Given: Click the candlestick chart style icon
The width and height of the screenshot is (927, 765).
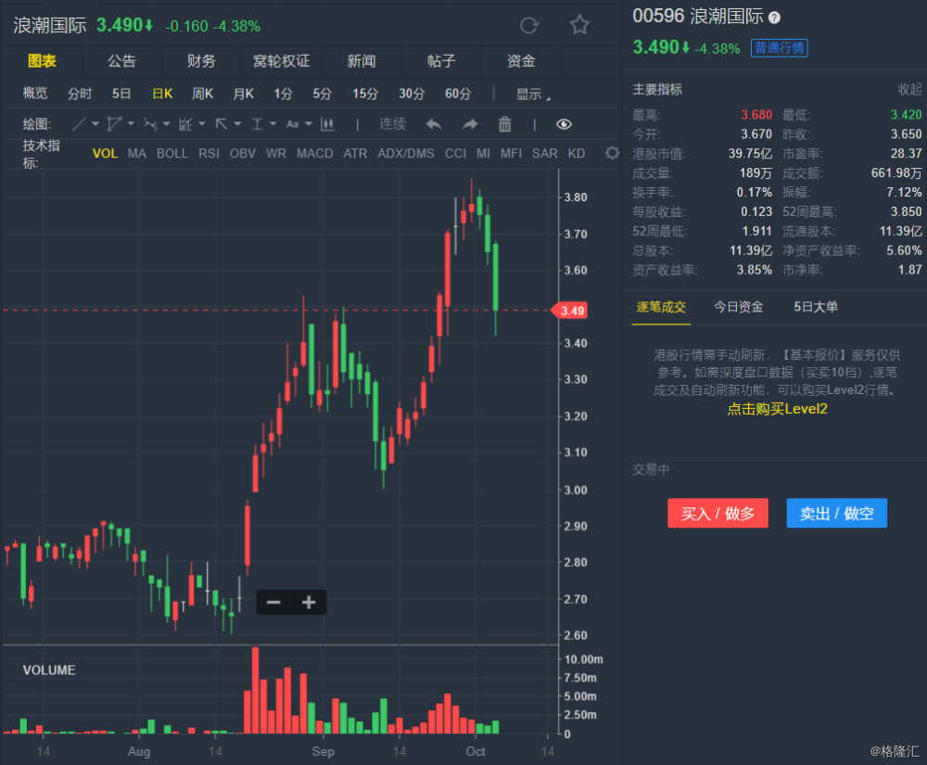Looking at the screenshot, I should (x=327, y=124).
